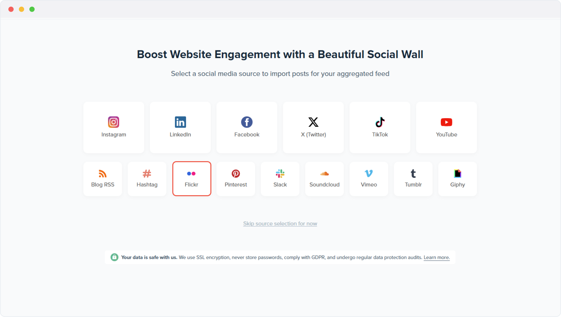Open the 'Learn more' data protection link
This screenshot has height=317, width=561.
coord(436,257)
